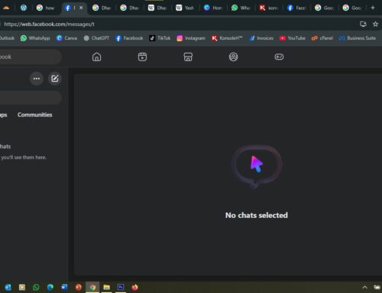382x293 pixels.
Task: Open the Reels video icon
Action: click(142, 57)
